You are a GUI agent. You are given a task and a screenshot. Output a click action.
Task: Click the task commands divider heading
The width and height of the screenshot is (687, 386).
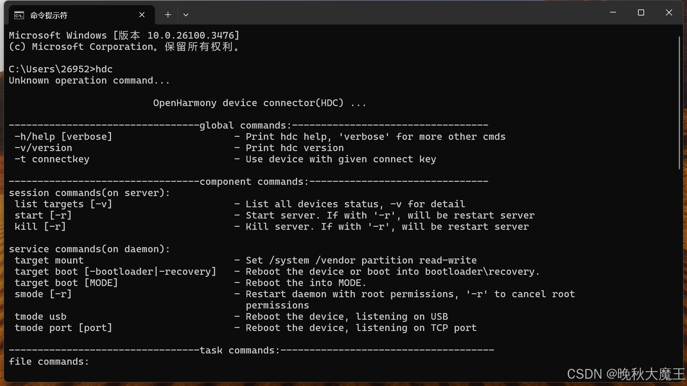tap(239, 350)
